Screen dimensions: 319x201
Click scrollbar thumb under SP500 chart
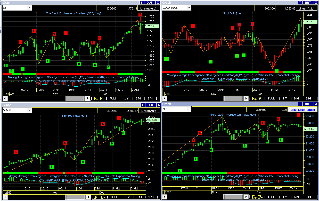[76, 197]
